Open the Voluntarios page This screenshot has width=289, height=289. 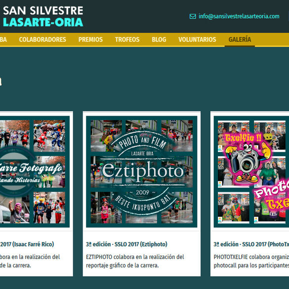197,40
